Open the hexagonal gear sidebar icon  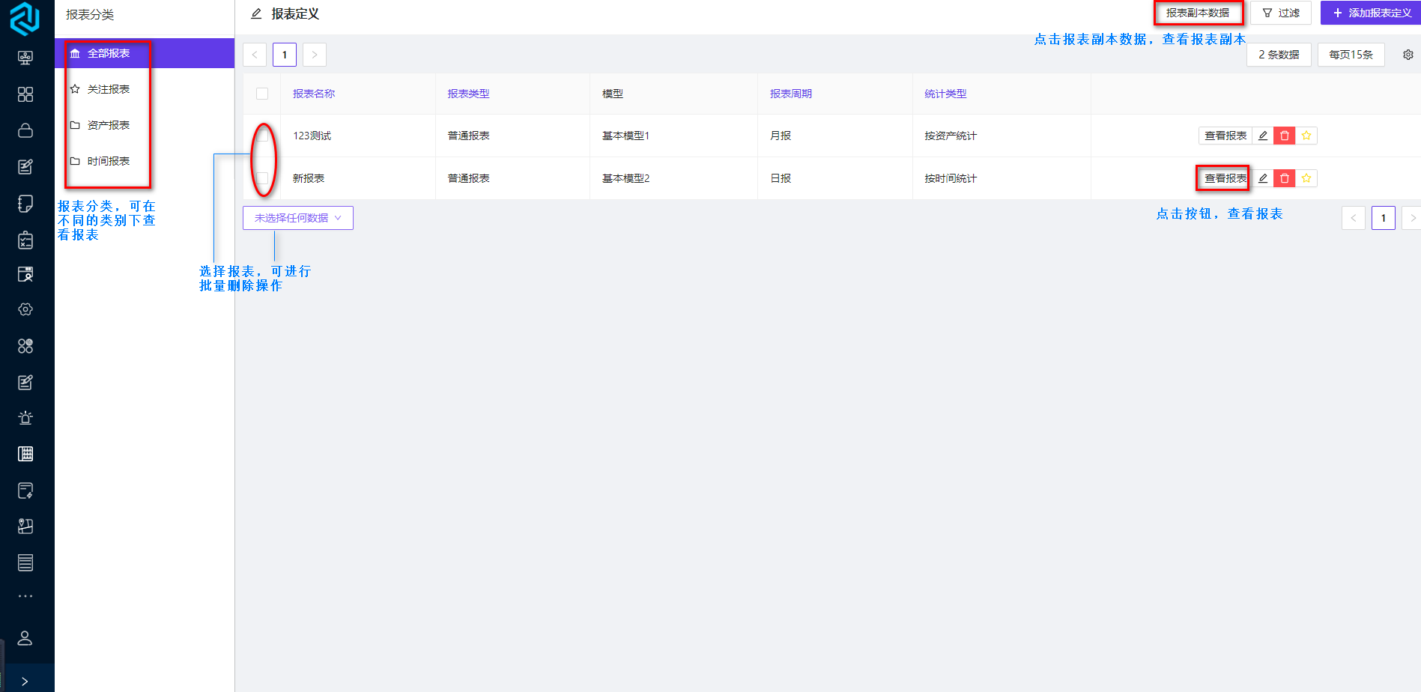(25, 309)
